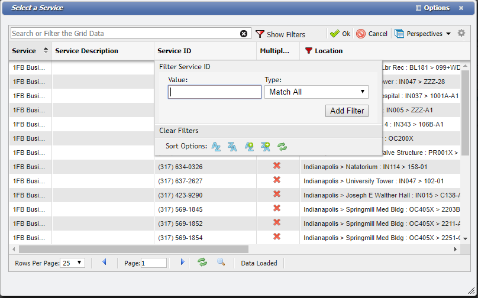Confirm selection with the Ok button
This screenshot has width=478, height=298.
(x=340, y=34)
